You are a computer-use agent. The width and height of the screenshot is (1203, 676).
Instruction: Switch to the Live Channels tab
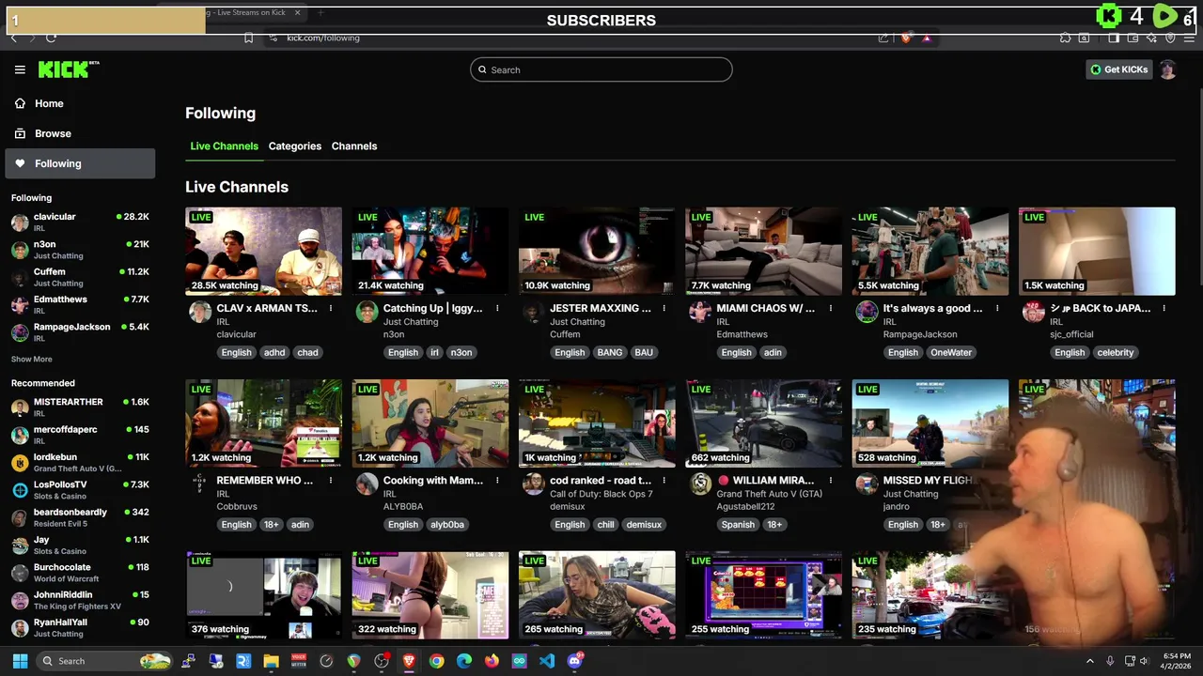click(x=224, y=146)
